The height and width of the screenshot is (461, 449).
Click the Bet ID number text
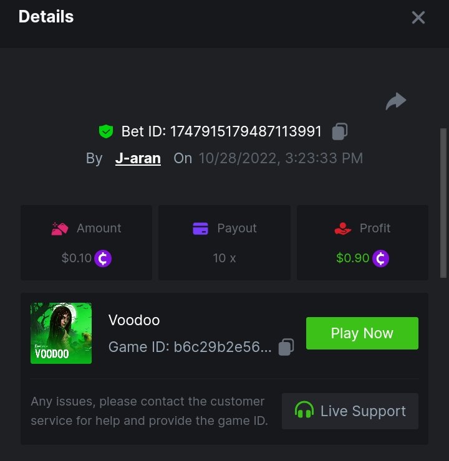pos(246,131)
